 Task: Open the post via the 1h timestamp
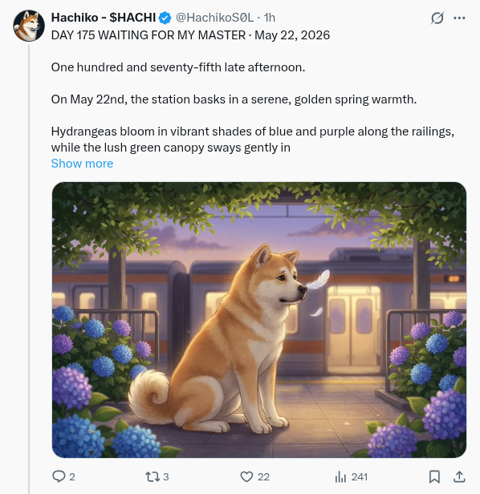pos(270,18)
